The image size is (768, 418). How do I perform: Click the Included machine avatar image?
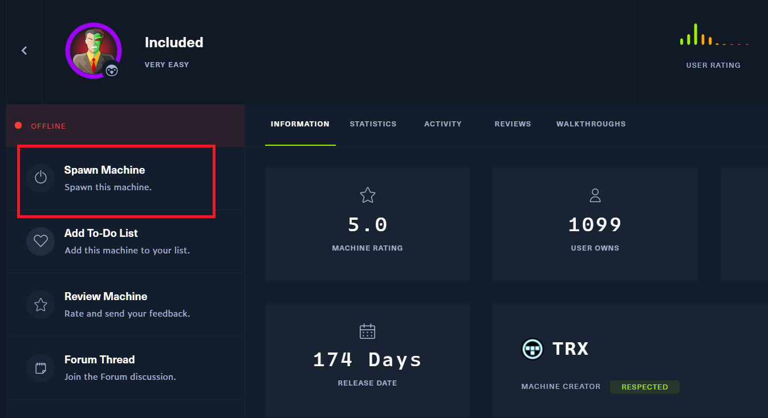pyautogui.click(x=92, y=50)
